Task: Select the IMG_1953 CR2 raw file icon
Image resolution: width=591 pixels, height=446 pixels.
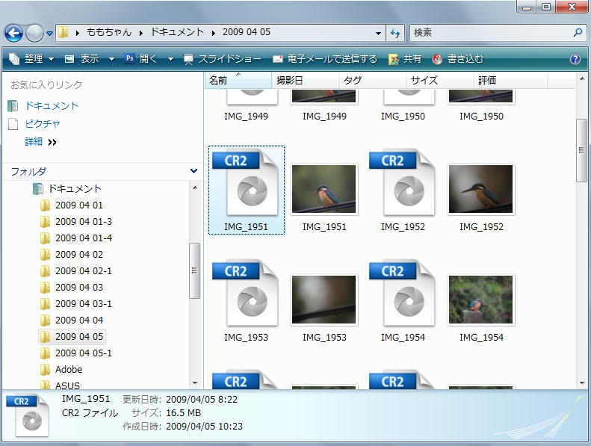Action: point(245,294)
